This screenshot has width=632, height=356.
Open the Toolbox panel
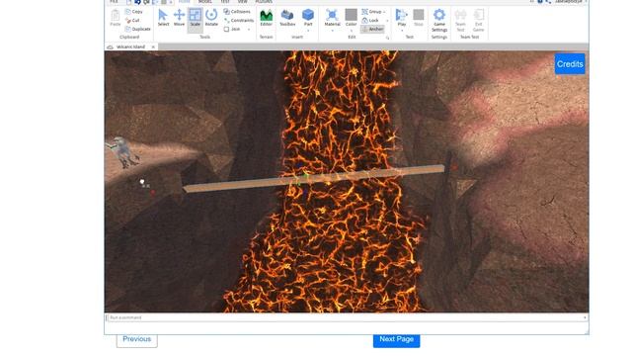287,18
